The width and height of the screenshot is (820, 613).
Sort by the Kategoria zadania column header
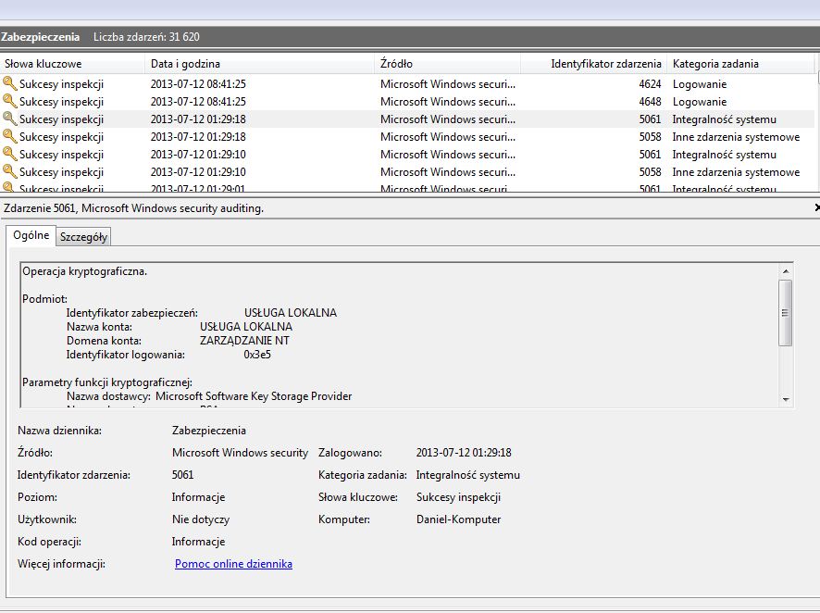coord(740,64)
